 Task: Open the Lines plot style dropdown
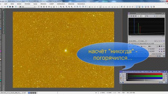coord(143,41)
